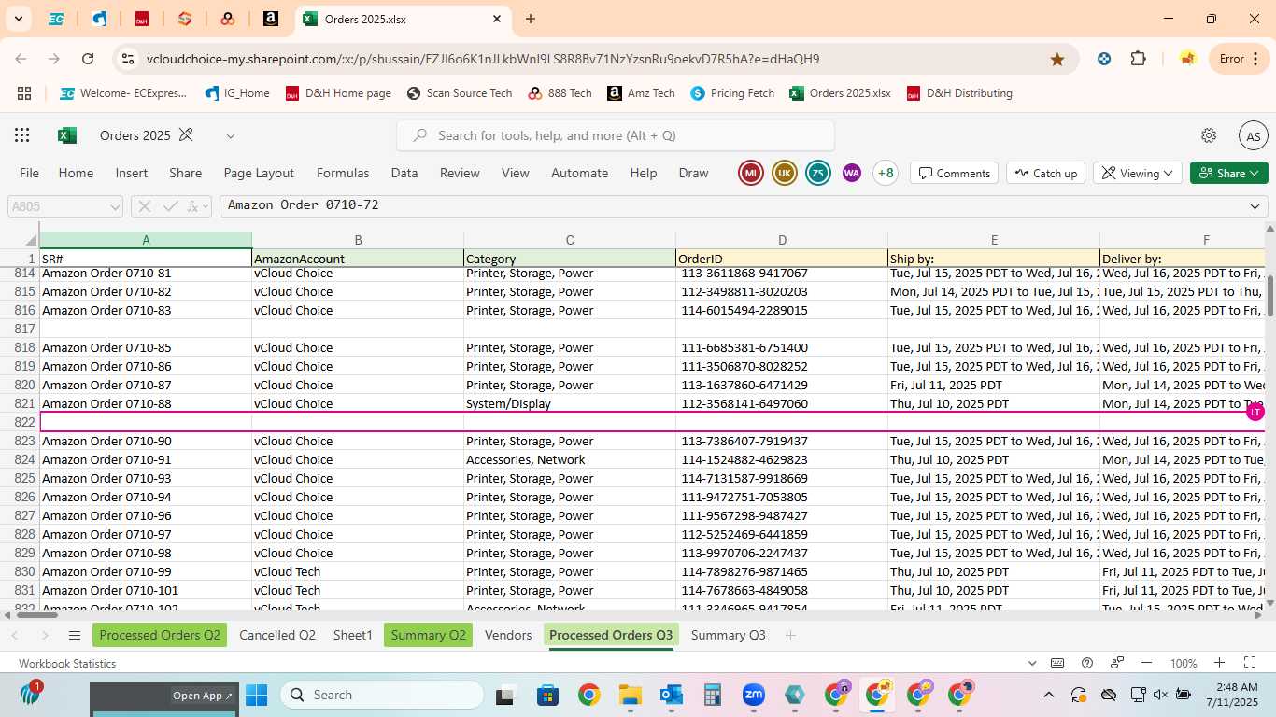Open the browser tab search dropdown
Screen dimensions: 1276x717
(x=18, y=19)
